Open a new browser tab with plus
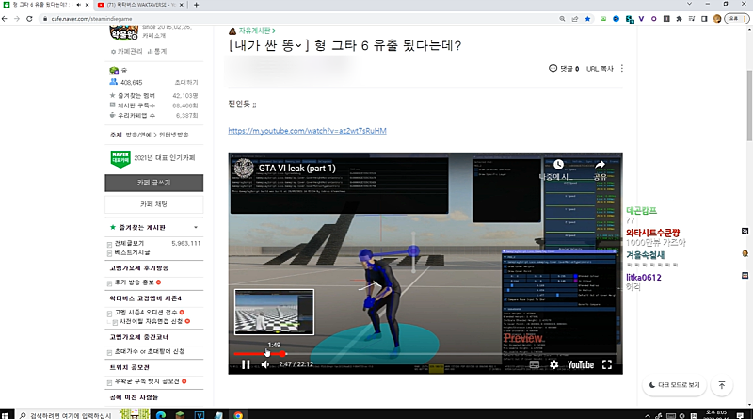This screenshot has height=419, width=753. pos(196,5)
